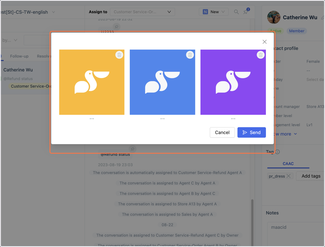Image resolution: width=325 pixels, height=247 pixels.
Task: Click 'assigned to Sales by Agent A' log
Action: point(167,214)
